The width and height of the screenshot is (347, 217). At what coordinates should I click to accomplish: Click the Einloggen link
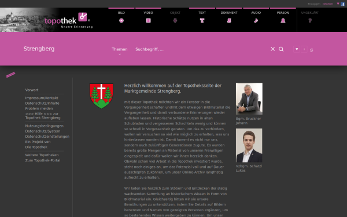coord(314,4)
